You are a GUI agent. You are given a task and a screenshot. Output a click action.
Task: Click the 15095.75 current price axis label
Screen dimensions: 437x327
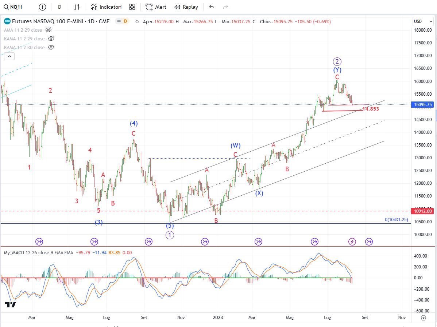(x=423, y=105)
